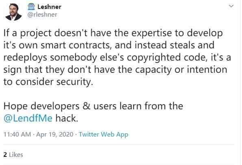Click the 'sign that they don't have' line

coord(115,70)
